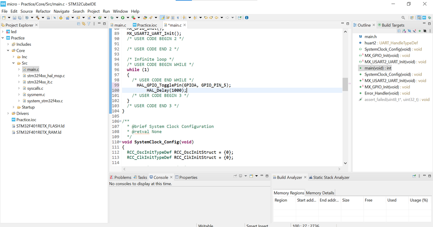The width and height of the screenshot is (433, 227).
Task: Expand the Inc folder
Action: tap(13, 57)
